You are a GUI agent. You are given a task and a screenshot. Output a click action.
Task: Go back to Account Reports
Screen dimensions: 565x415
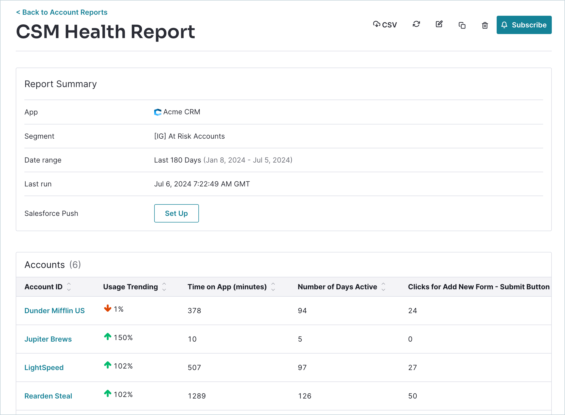(62, 12)
